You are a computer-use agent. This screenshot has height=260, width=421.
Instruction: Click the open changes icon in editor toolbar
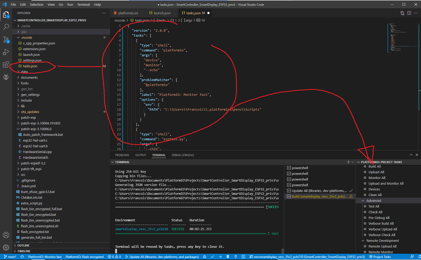click(x=402, y=13)
